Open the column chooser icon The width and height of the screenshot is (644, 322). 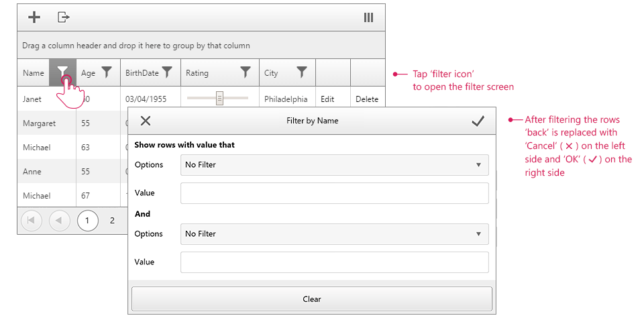click(368, 17)
